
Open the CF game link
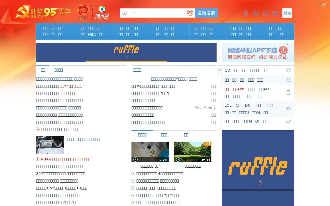tap(238, 105)
